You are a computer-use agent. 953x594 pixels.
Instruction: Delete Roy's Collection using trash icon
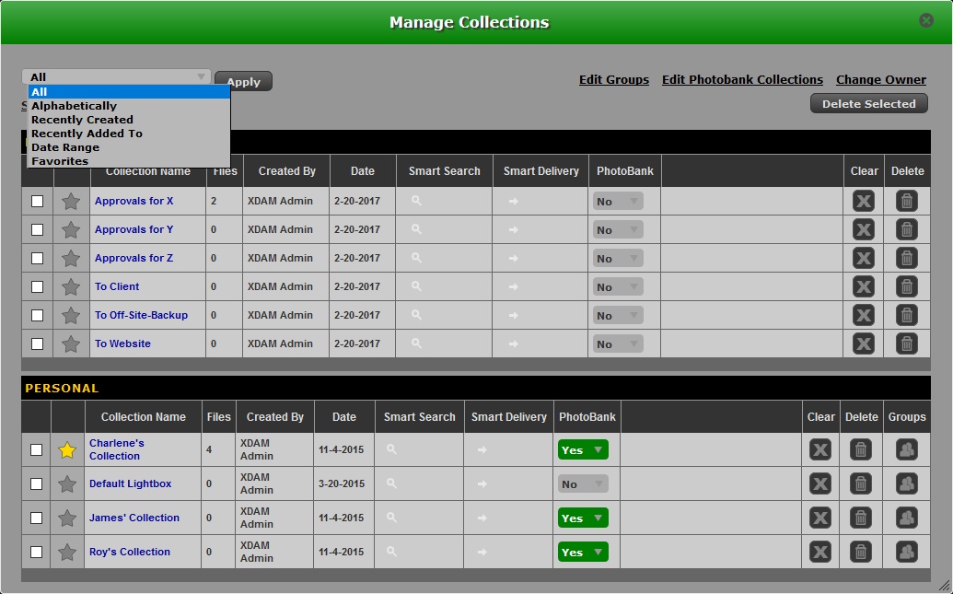(x=860, y=553)
